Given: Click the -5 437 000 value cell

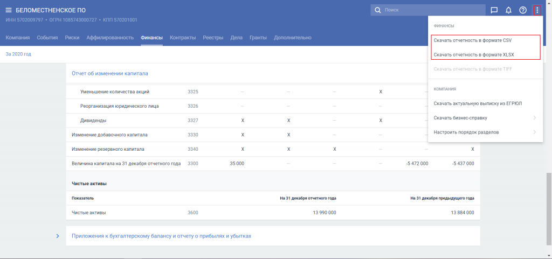Looking at the screenshot, I should coord(463,163).
